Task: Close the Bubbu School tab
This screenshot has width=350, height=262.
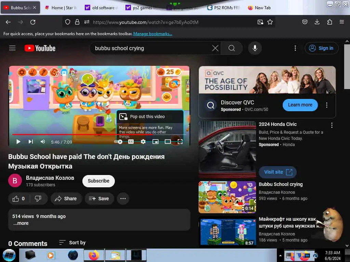Action: 35,8
